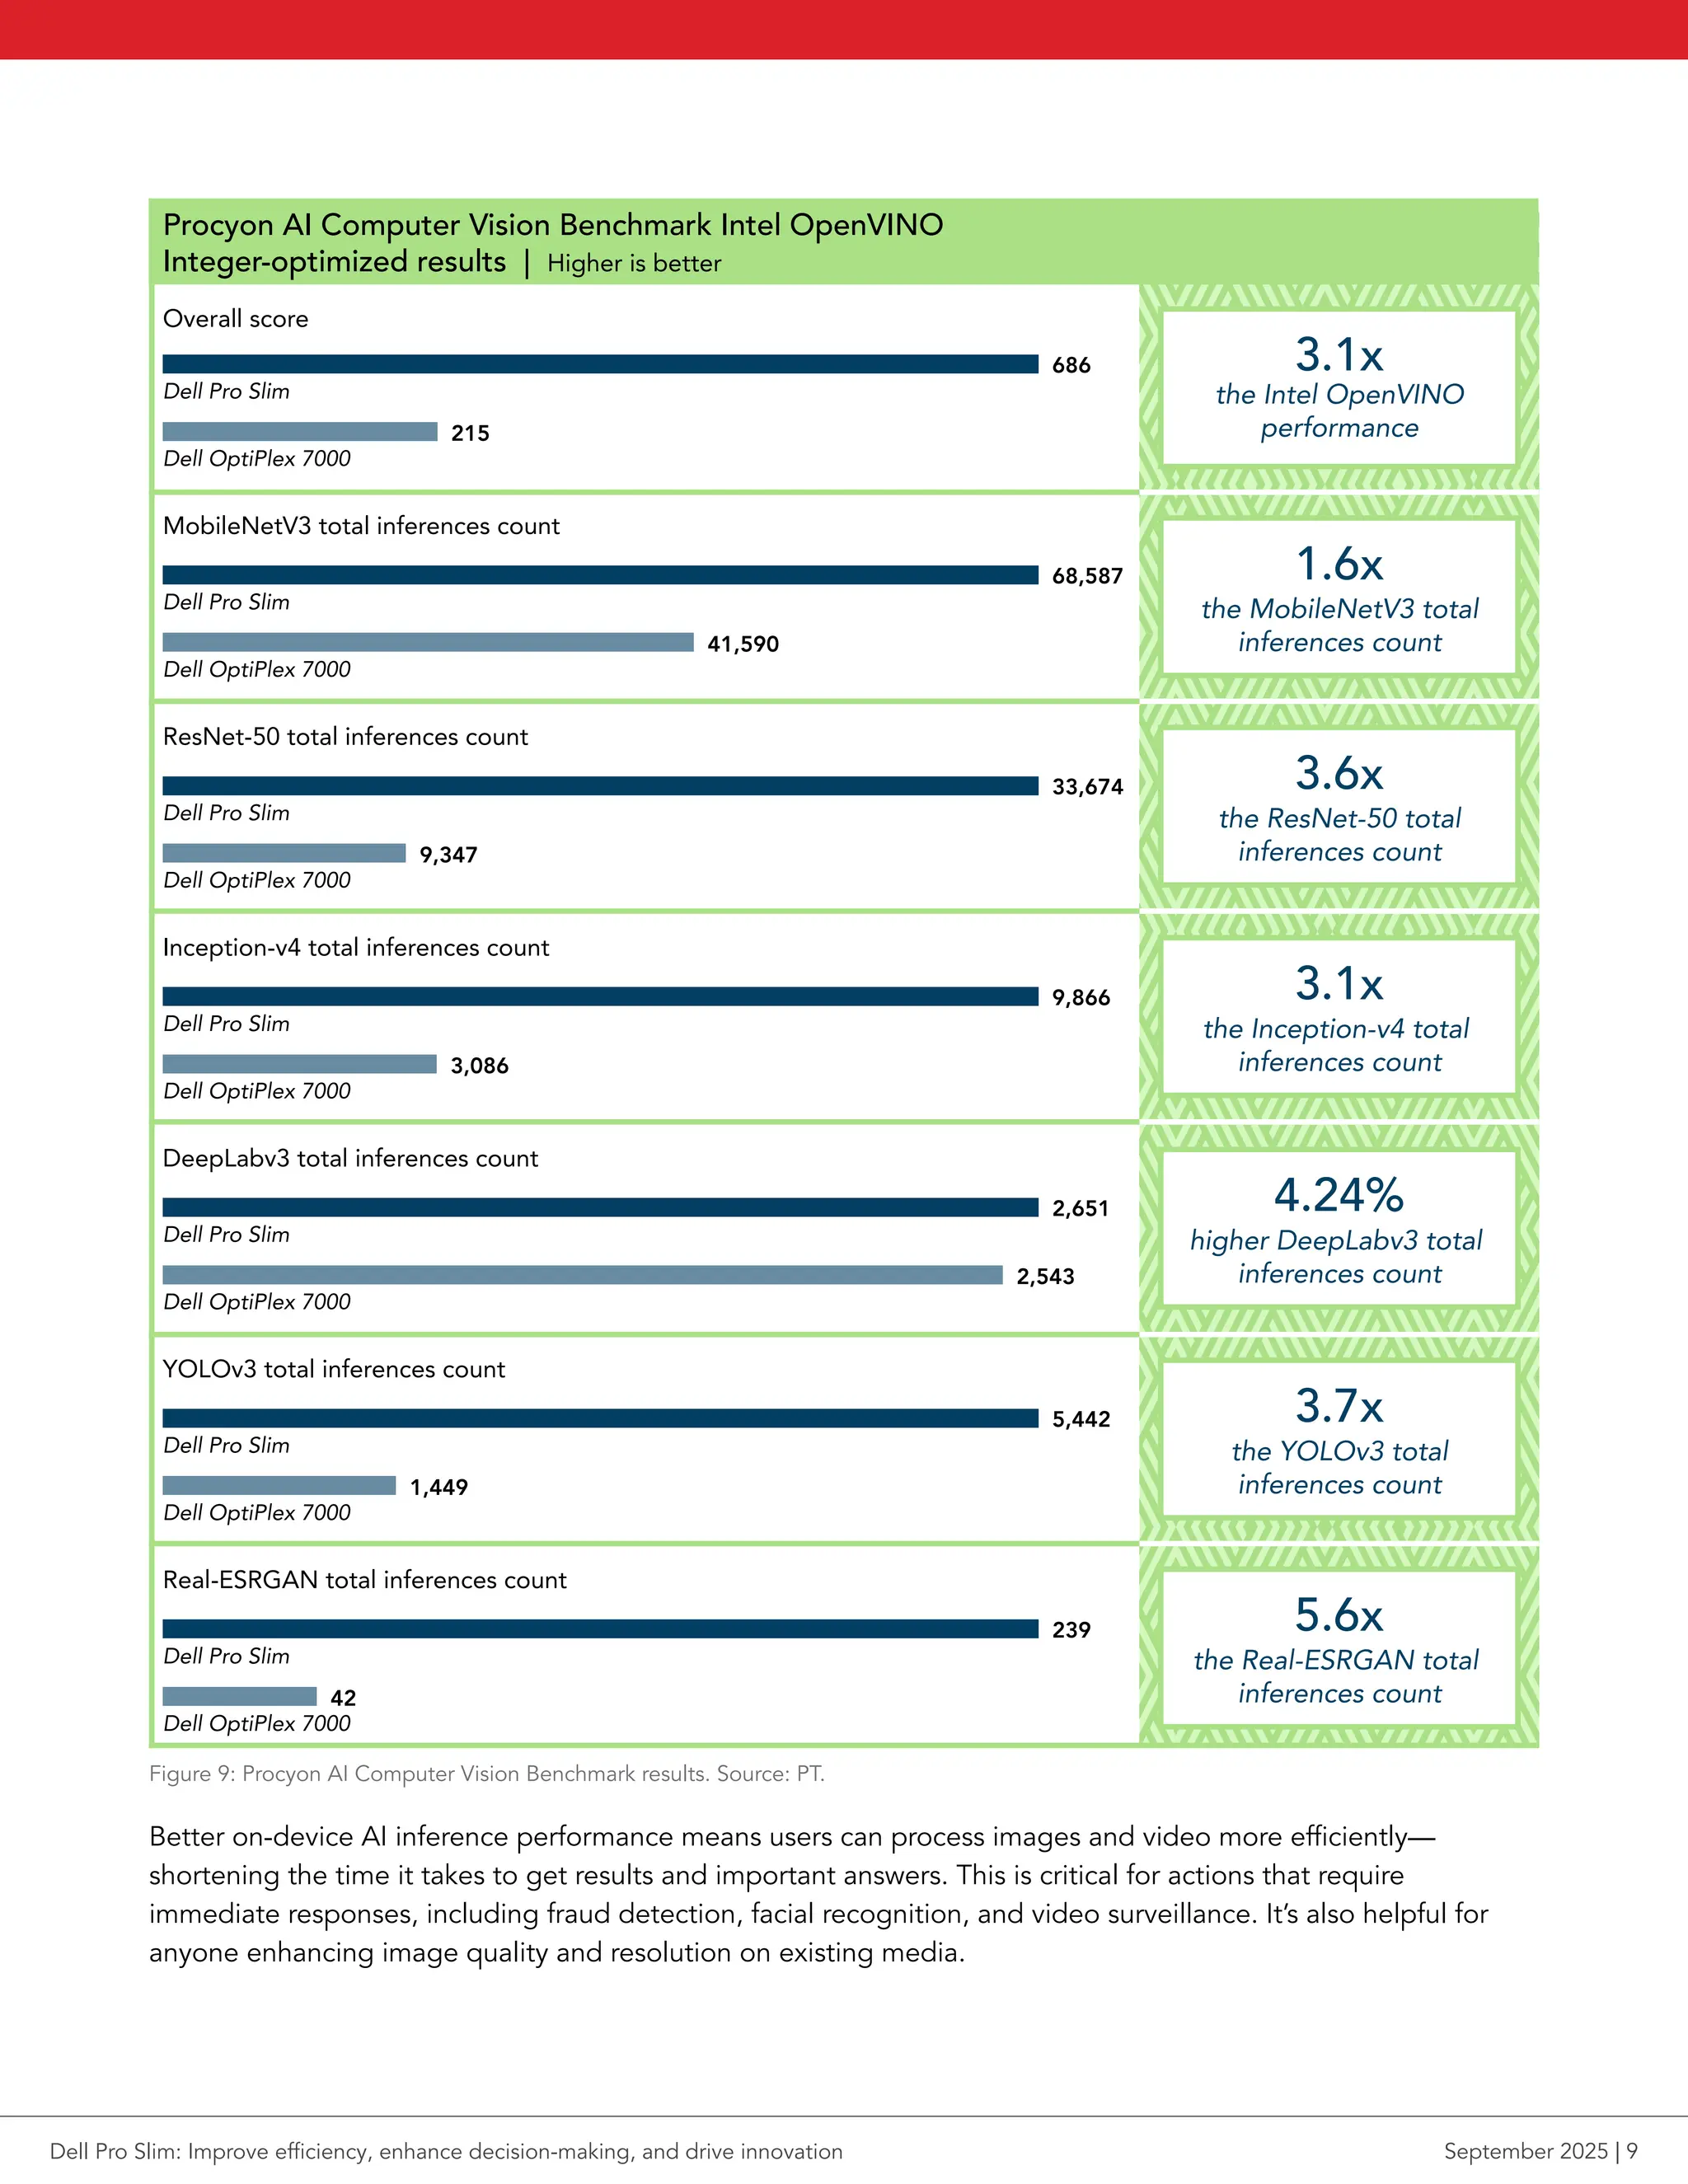Select the 3.7x YOLOv3 callout box

coord(1339,1439)
